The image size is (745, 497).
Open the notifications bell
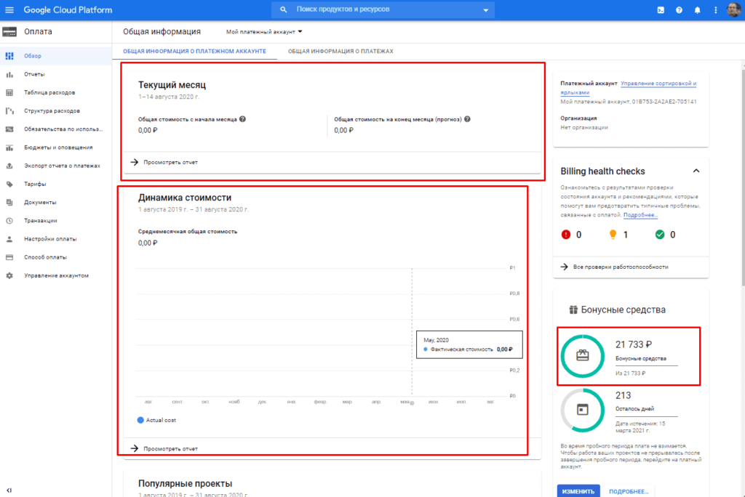click(698, 10)
